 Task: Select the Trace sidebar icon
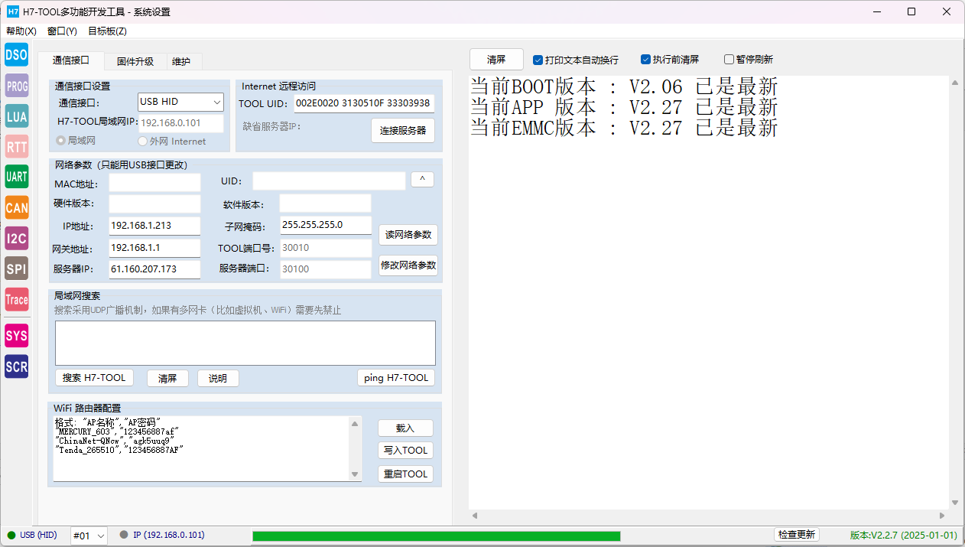(x=16, y=299)
